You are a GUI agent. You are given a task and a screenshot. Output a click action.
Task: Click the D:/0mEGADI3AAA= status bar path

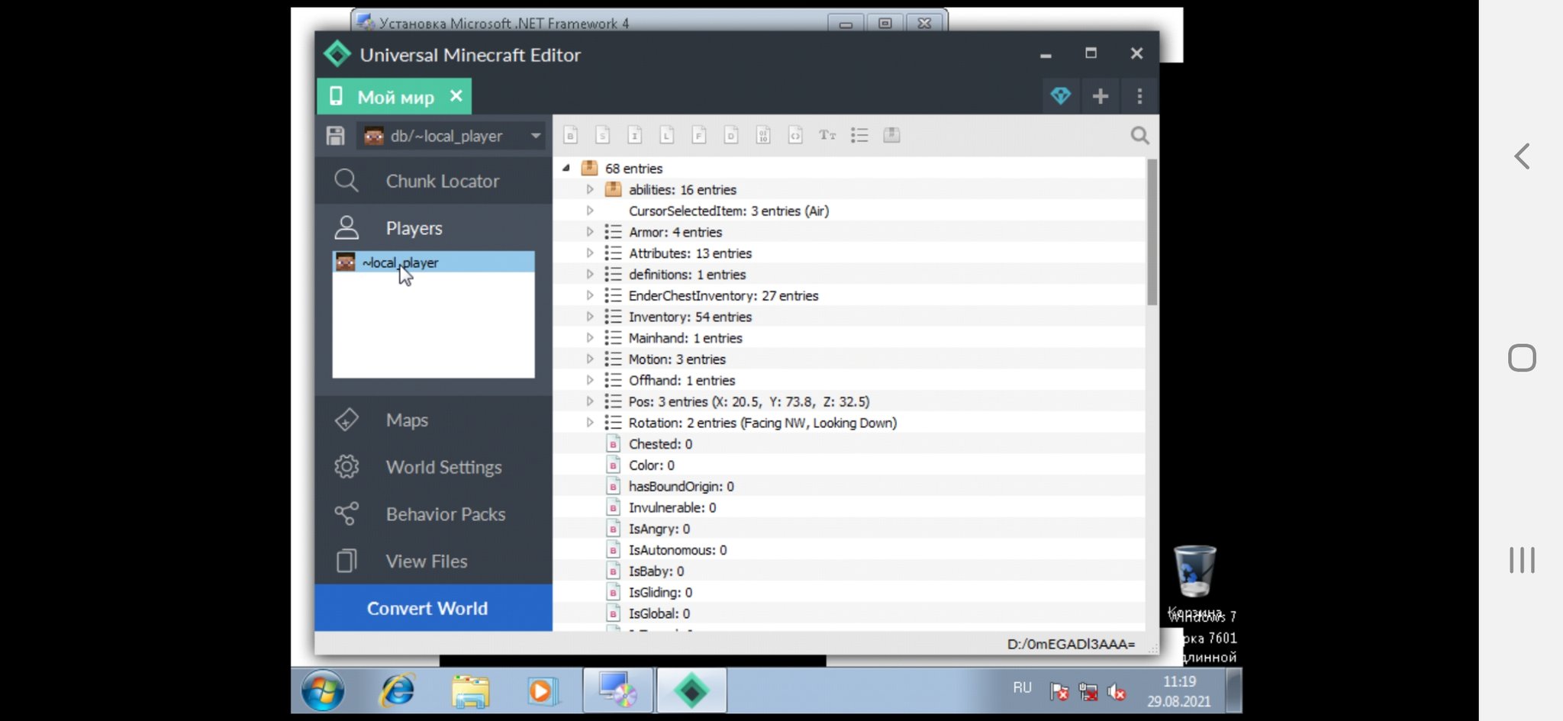pyautogui.click(x=1071, y=644)
